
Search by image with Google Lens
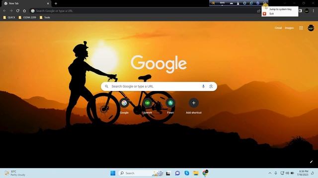coord(211,87)
